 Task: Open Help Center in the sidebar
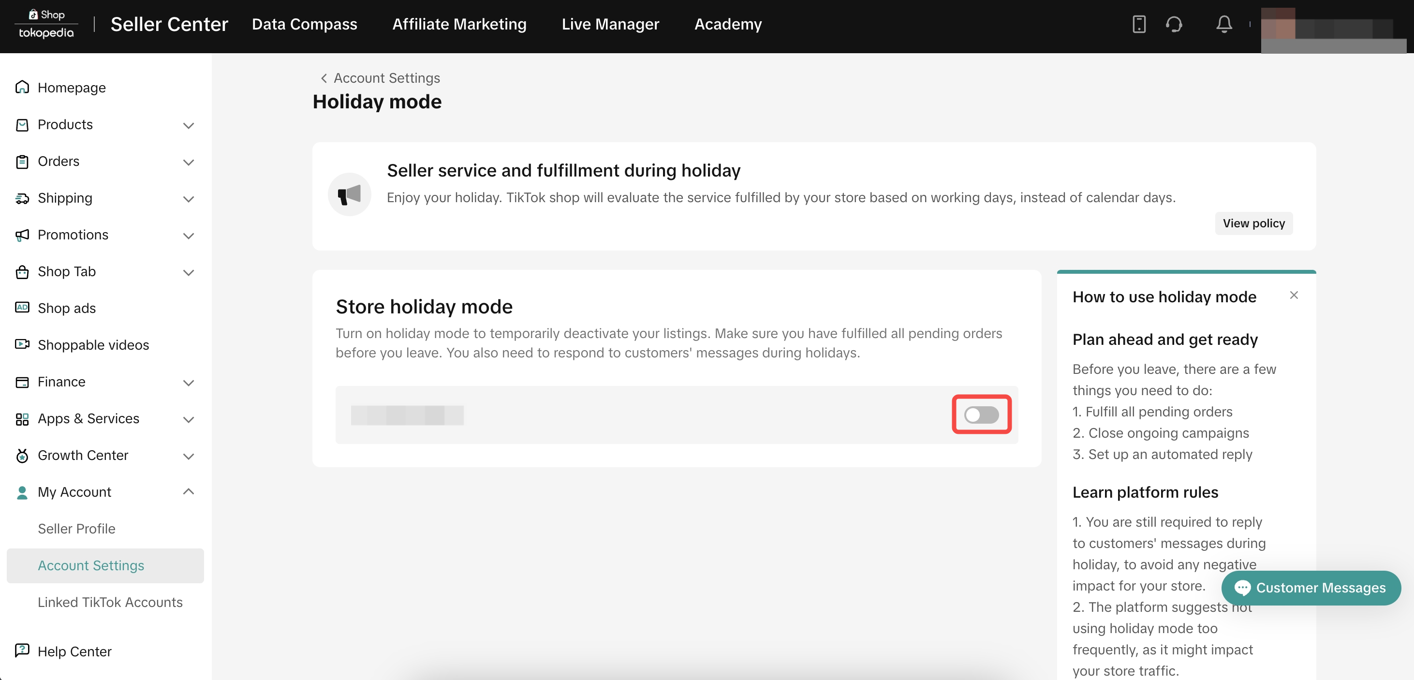(x=74, y=651)
